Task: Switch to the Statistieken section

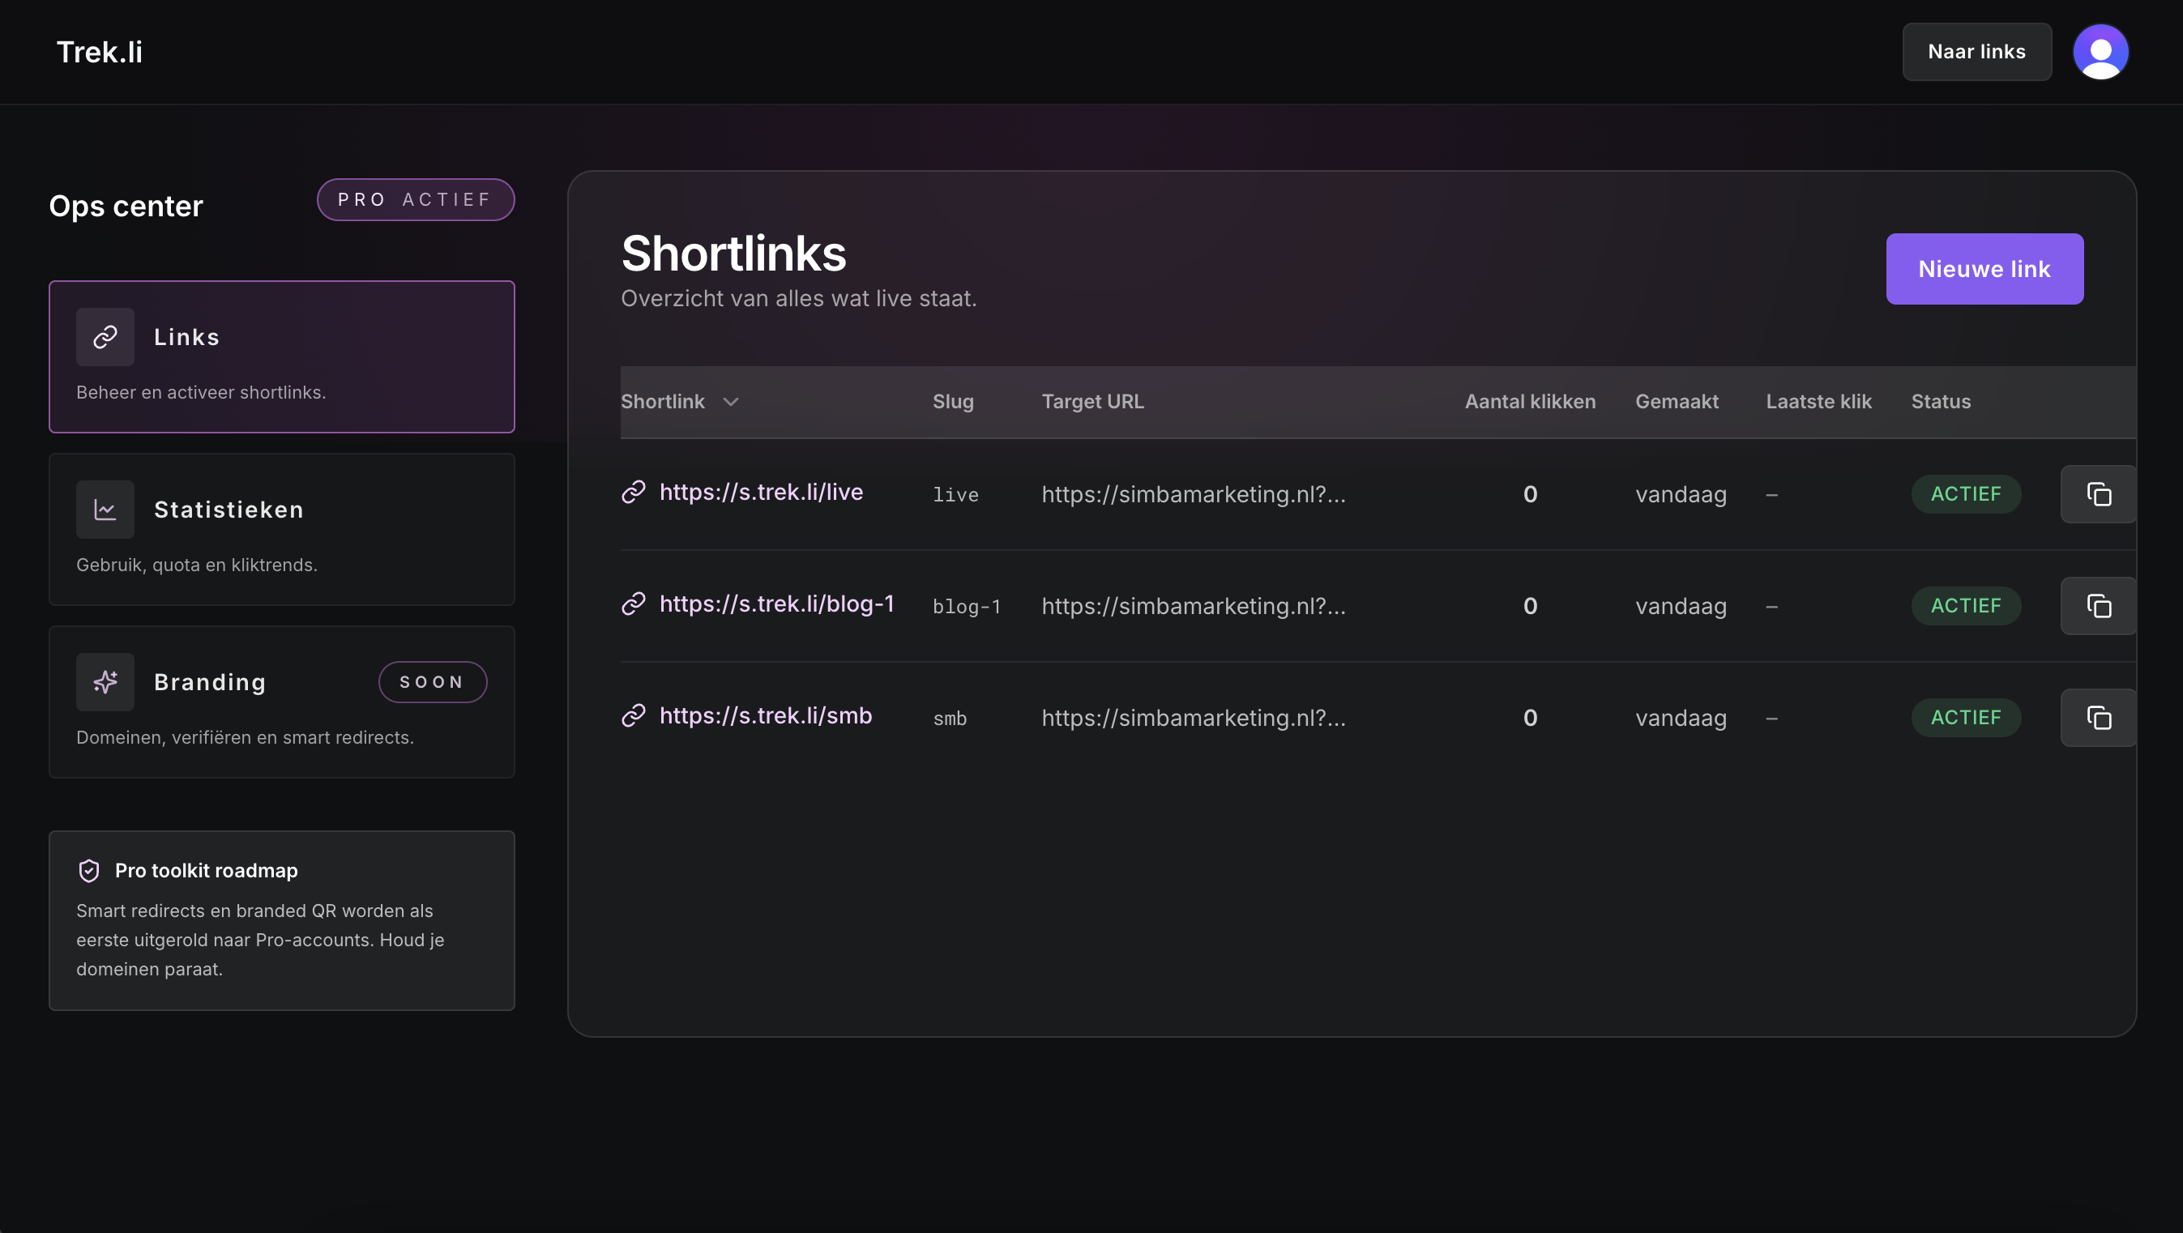Action: (281, 530)
